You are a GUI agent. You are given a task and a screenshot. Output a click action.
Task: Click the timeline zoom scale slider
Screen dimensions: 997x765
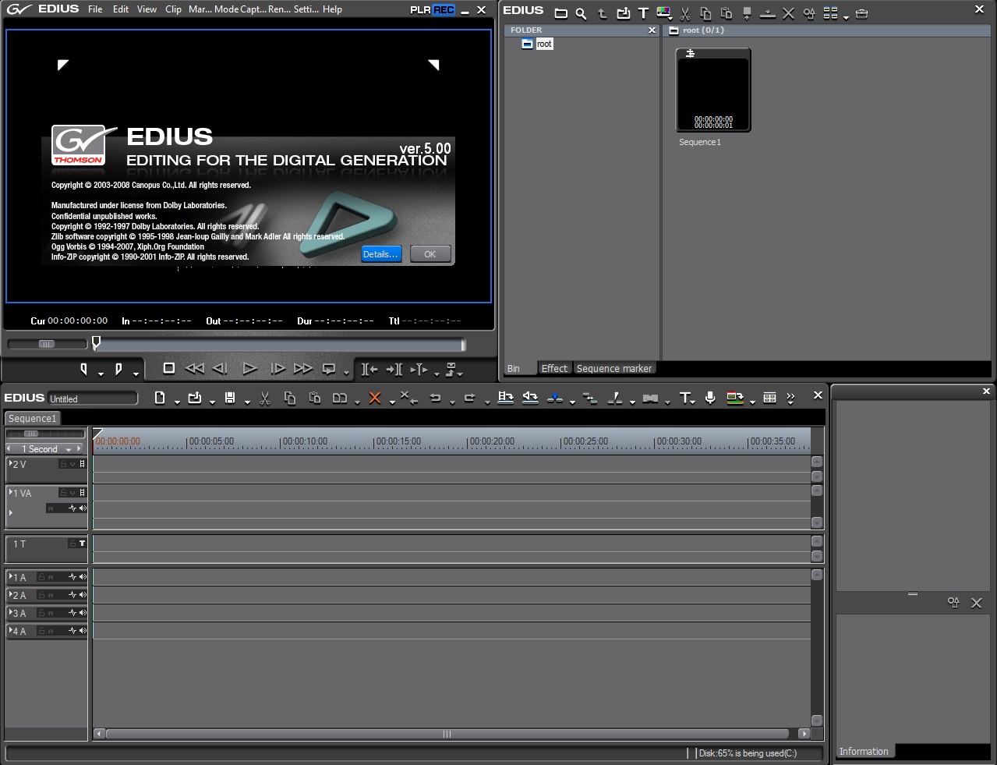31,434
